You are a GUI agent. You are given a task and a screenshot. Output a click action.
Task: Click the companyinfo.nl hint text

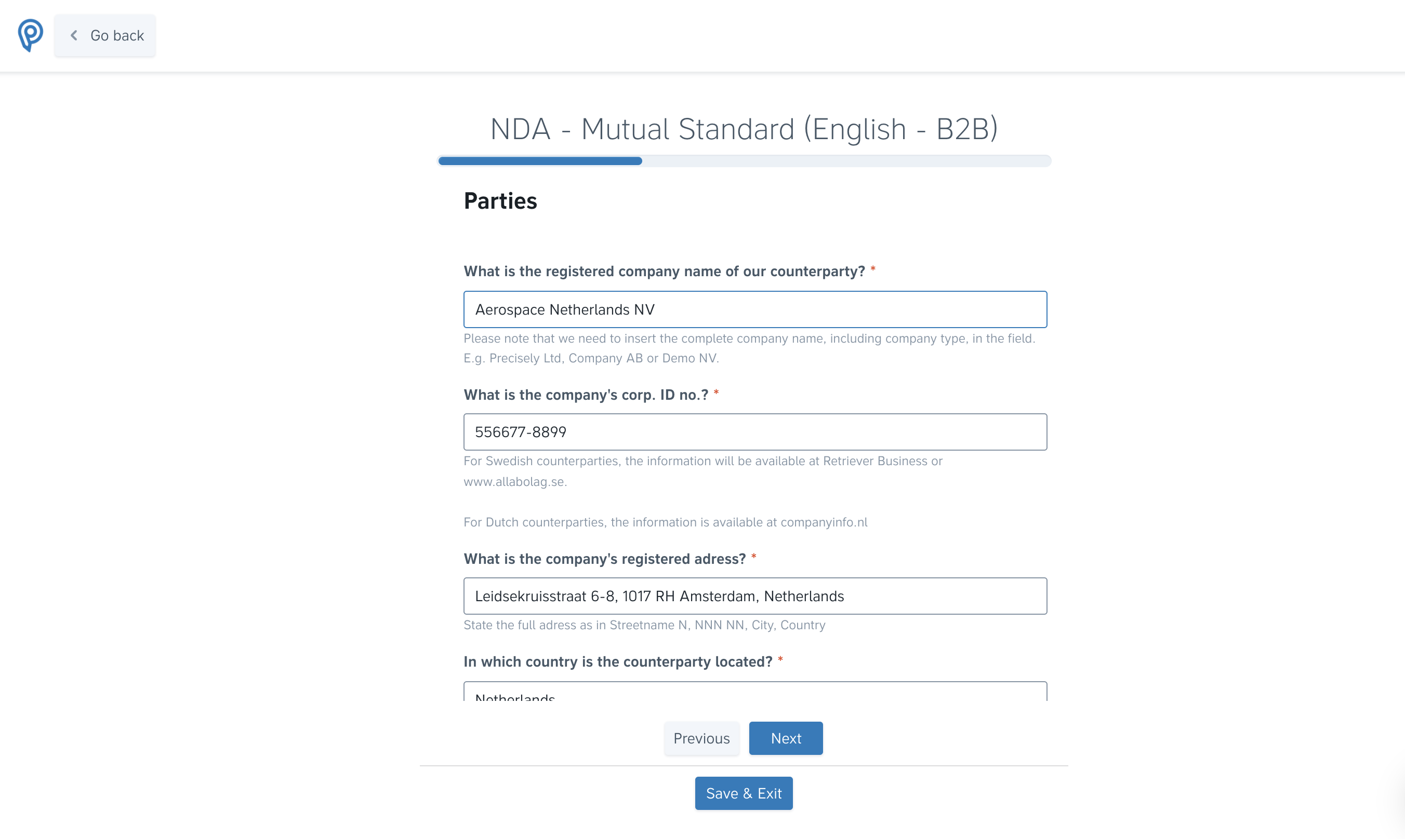coord(824,522)
